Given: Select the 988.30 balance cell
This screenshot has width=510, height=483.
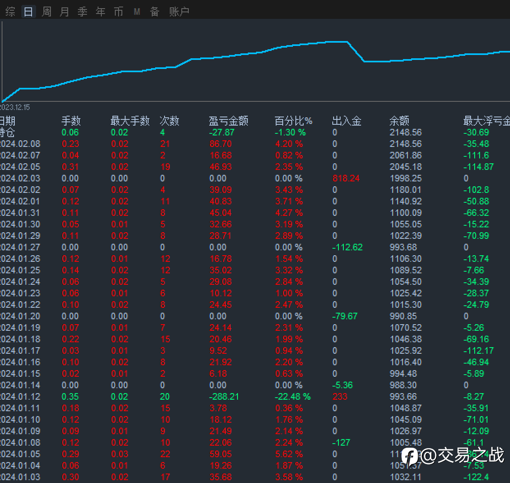Looking at the screenshot, I should [403, 385].
